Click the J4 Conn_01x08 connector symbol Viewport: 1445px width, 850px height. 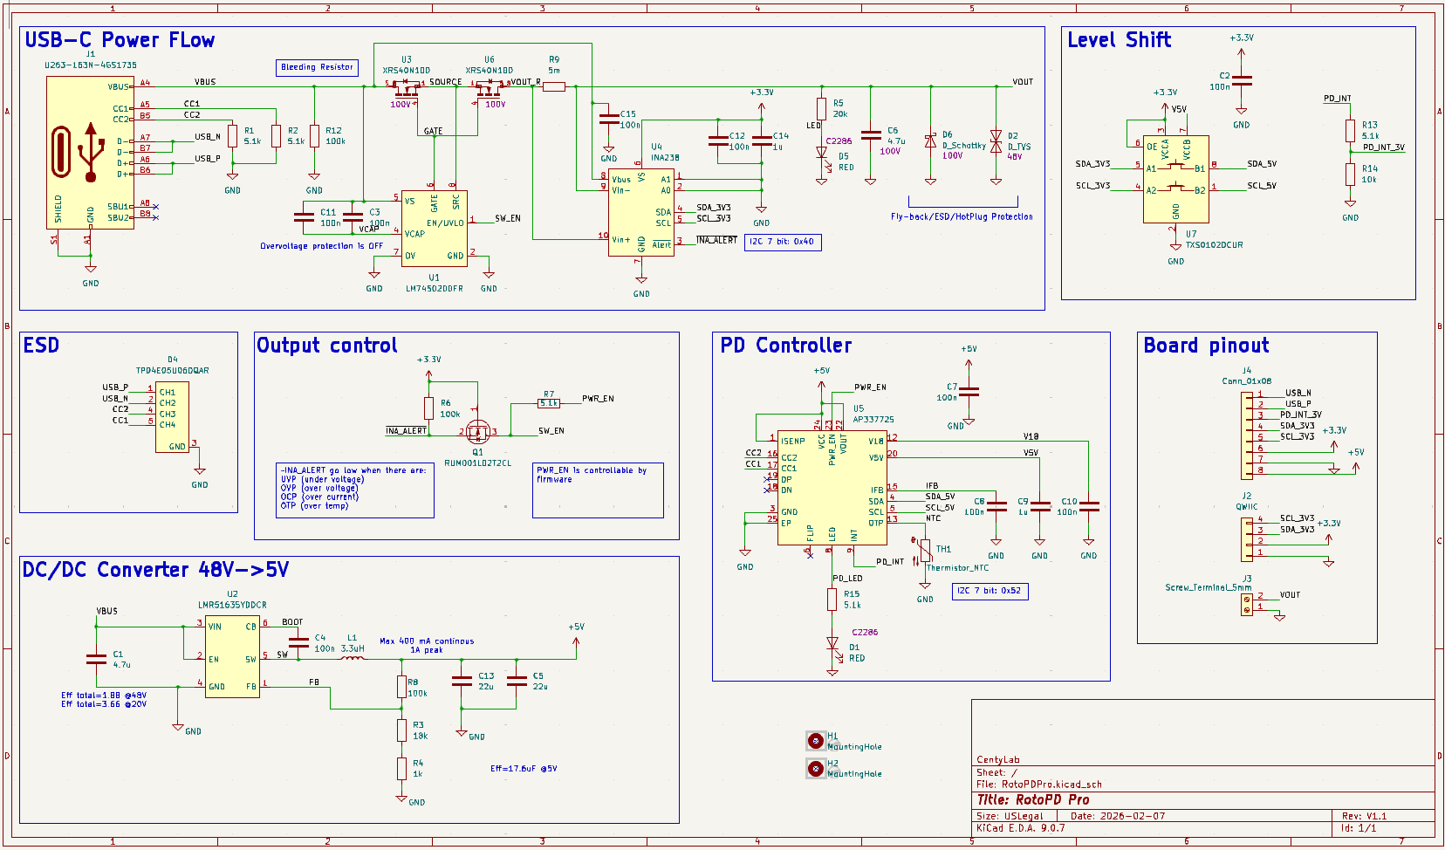click(x=1246, y=434)
